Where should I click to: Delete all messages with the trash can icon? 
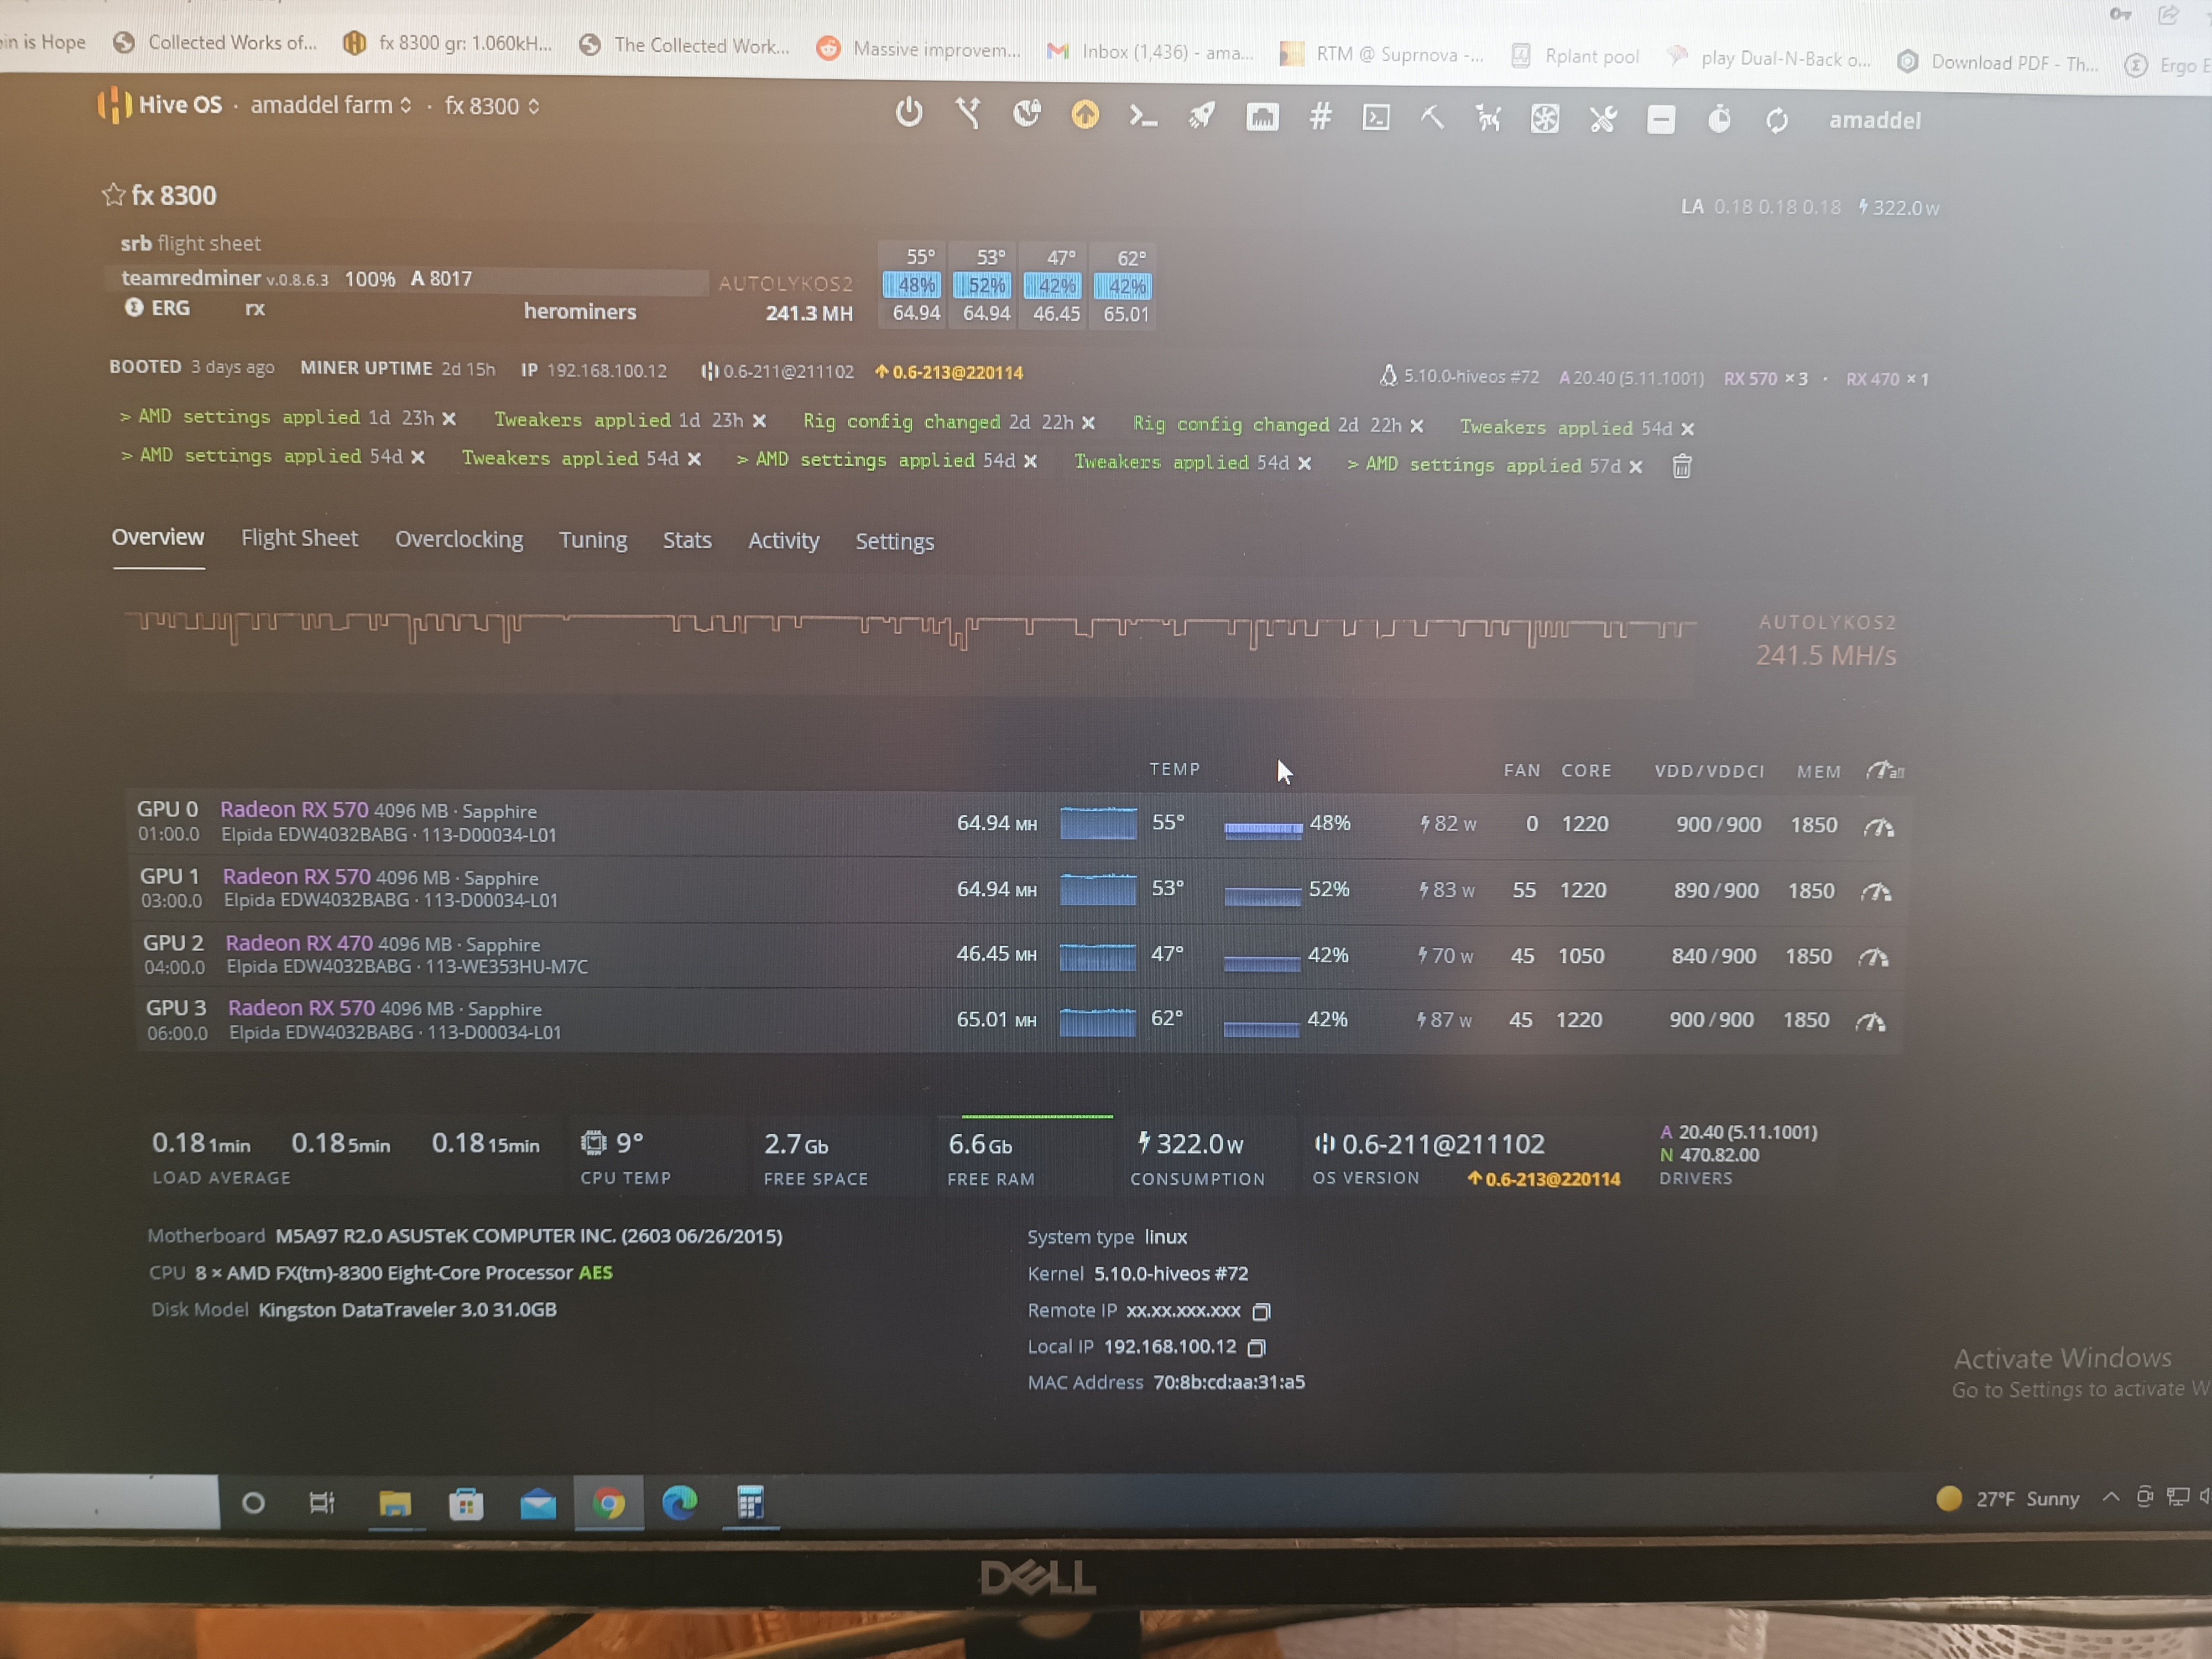(1682, 466)
